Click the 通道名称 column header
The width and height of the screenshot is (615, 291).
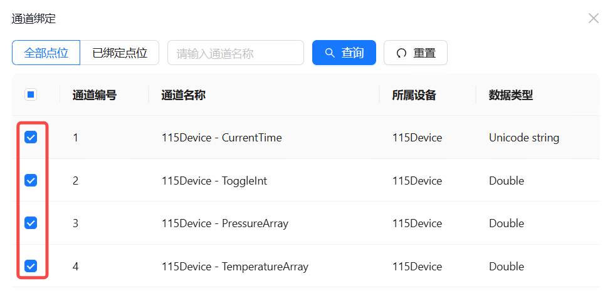click(x=184, y=95)
